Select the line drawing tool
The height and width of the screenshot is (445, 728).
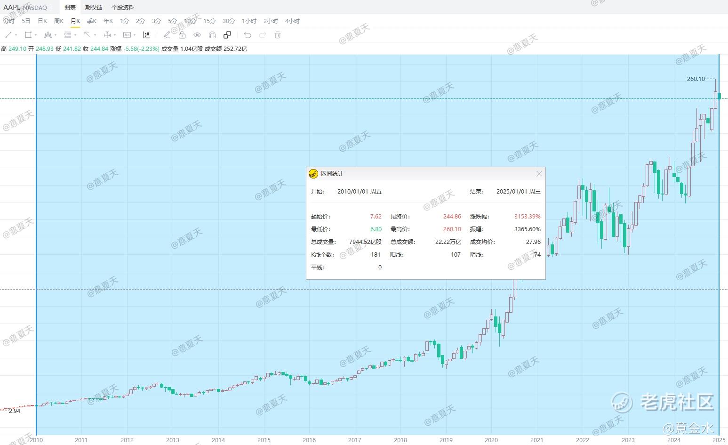(x=8, y=35)
